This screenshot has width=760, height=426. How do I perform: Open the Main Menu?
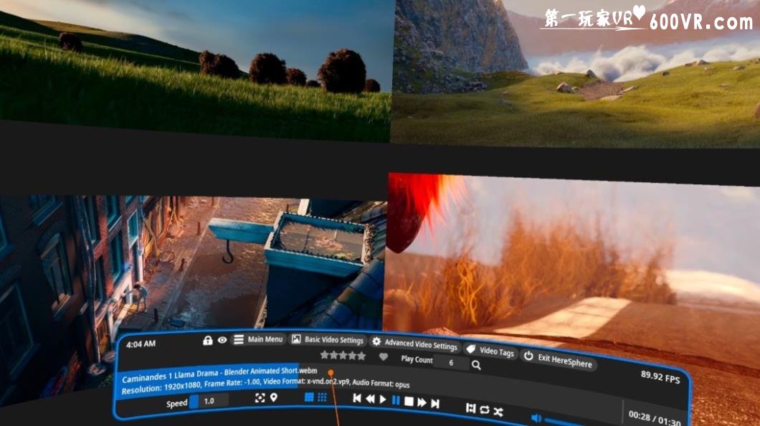258,339
